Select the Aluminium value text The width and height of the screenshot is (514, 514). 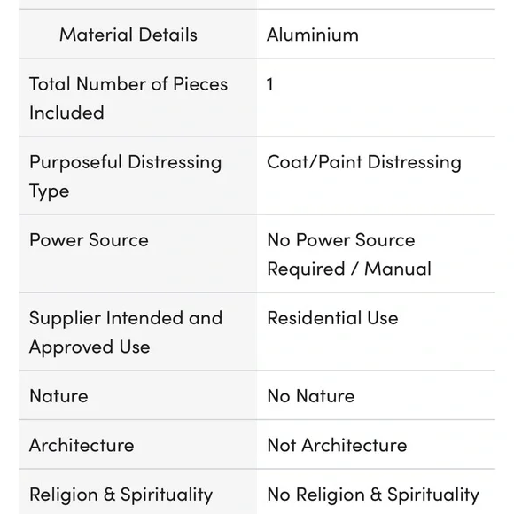[313, 35]
